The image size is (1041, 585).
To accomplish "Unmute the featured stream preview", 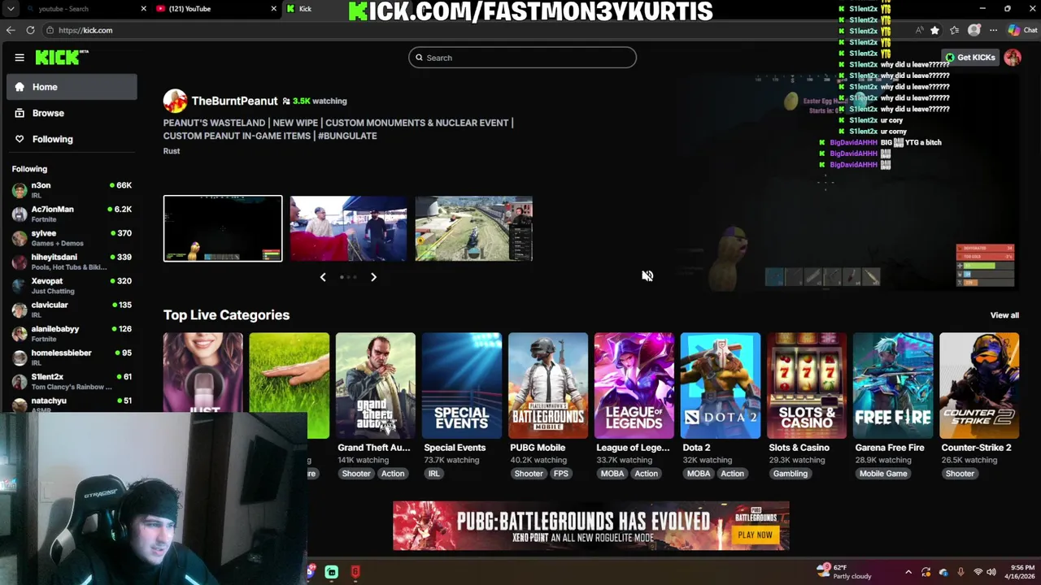I will click(647, 276).
